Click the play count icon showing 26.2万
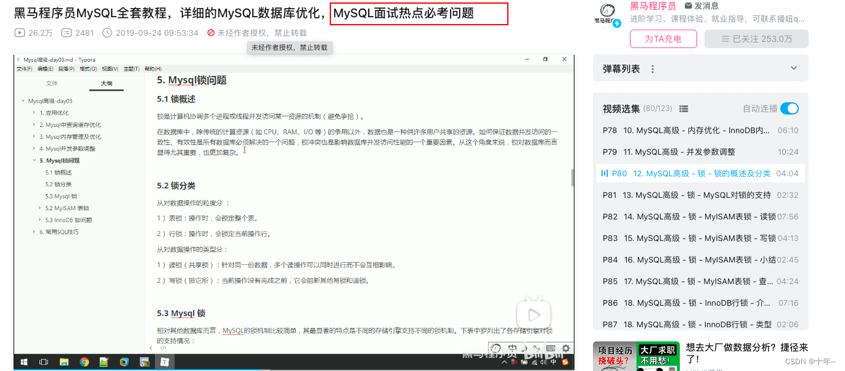845x371 pixels. [19, 33]
